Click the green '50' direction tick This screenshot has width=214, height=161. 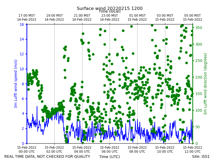point(198,127)
